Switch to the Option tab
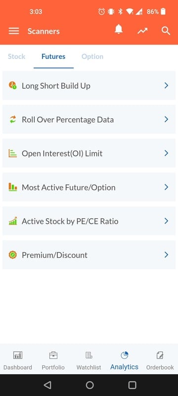Viewport: 178px width, 396px height. pos(92,56)
